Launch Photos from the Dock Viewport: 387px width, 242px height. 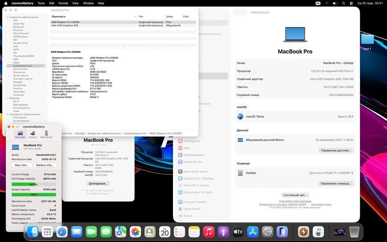point(135,232)
